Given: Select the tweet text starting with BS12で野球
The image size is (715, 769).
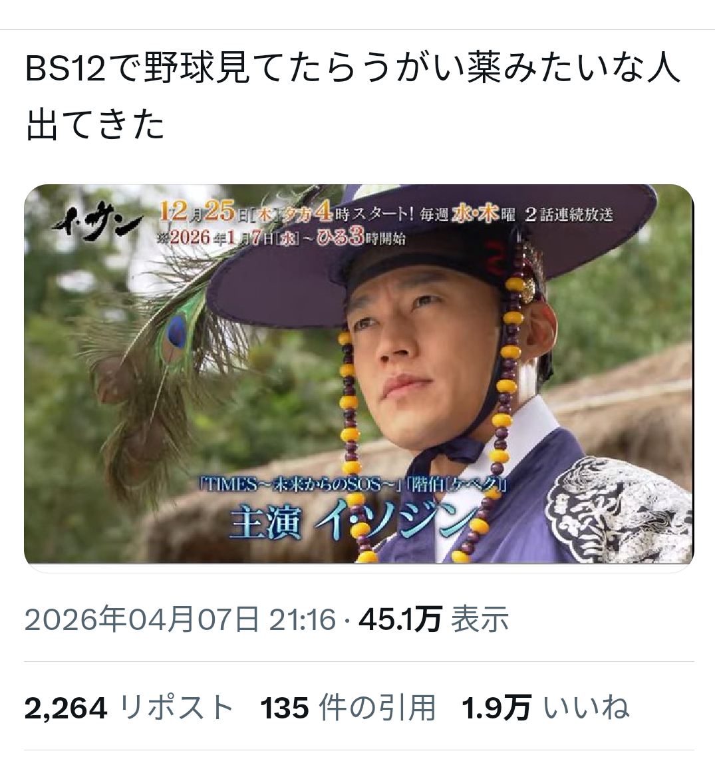Looking at the screenshot, I should 353,96.
